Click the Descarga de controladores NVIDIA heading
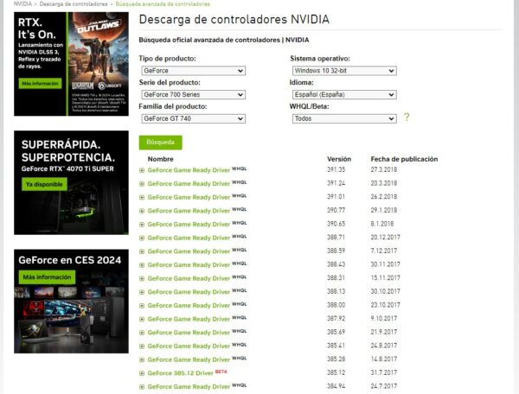The image size is (519, 394). click(x=234, y=20)
